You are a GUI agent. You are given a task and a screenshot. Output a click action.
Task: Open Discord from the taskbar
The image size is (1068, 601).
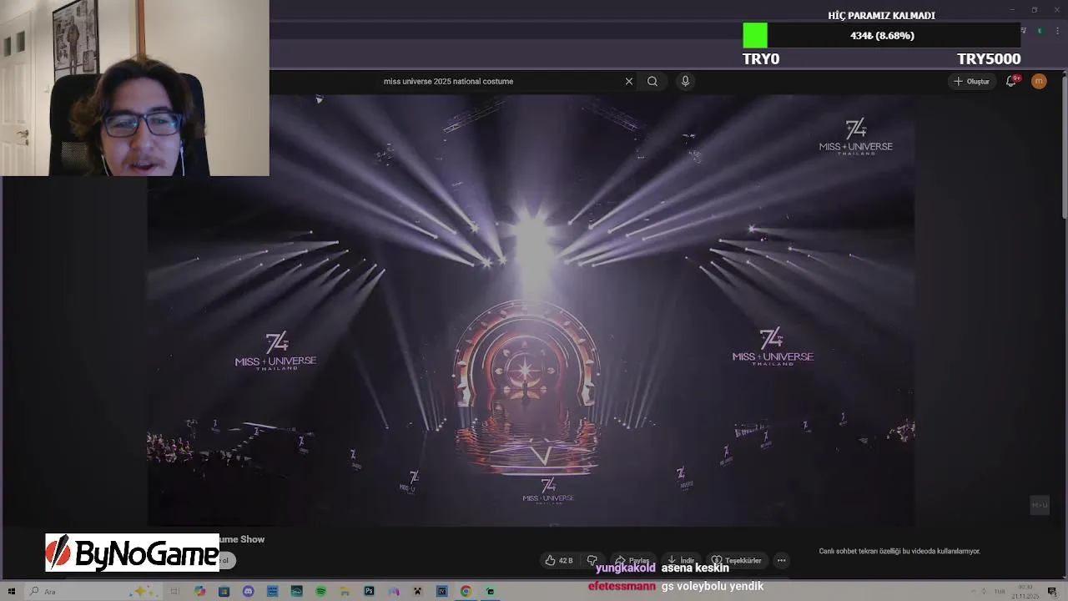pos(248,591)
